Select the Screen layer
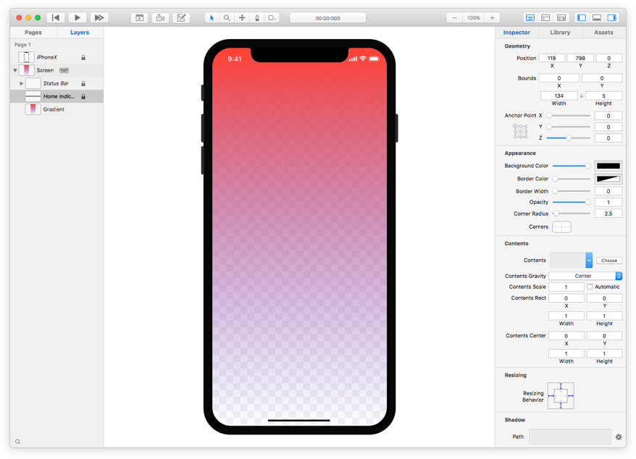 [x=57, y=70]
